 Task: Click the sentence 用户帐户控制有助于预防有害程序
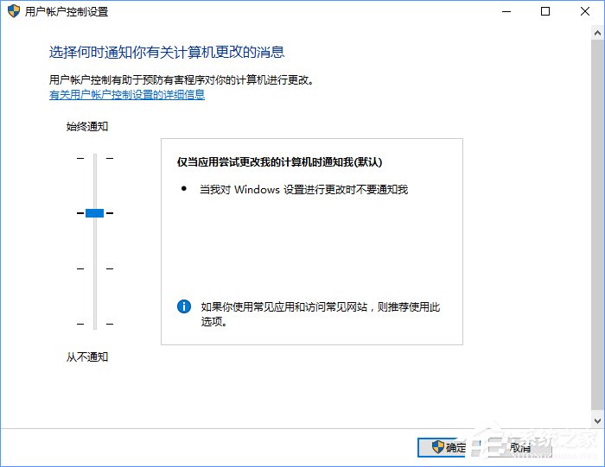pos(182,79)
